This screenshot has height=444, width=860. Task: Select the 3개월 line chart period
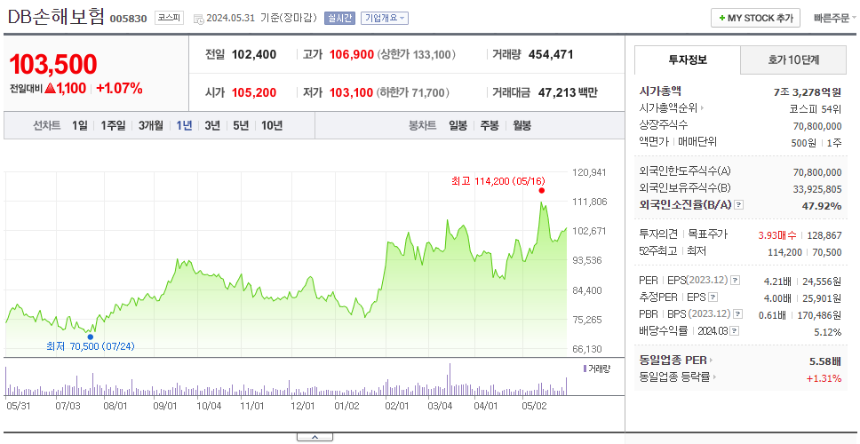pos(151,125)
